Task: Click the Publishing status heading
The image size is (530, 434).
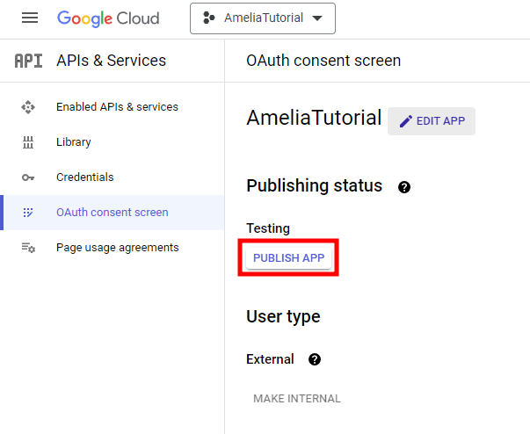Action: 315,185
